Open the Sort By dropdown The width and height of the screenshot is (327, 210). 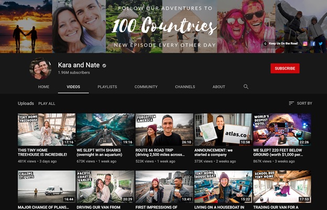point(300,103)
